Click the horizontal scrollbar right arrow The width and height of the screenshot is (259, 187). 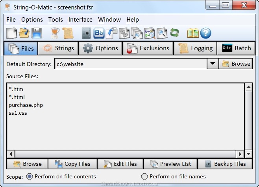pyautogui.click(x=240, y=154)
